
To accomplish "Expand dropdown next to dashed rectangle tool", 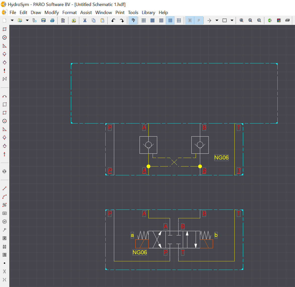I will tap(232, 20).
